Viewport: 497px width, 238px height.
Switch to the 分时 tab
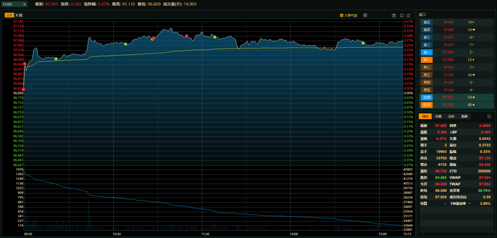point(9,15)
